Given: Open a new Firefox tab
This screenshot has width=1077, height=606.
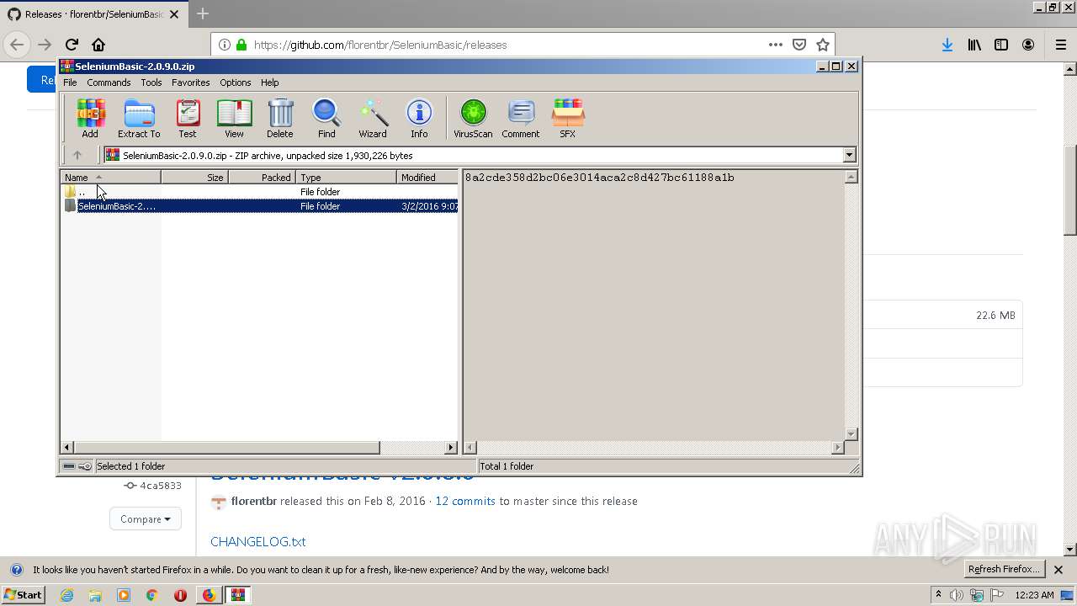Looking at the screenshot, I should point(203,13).
